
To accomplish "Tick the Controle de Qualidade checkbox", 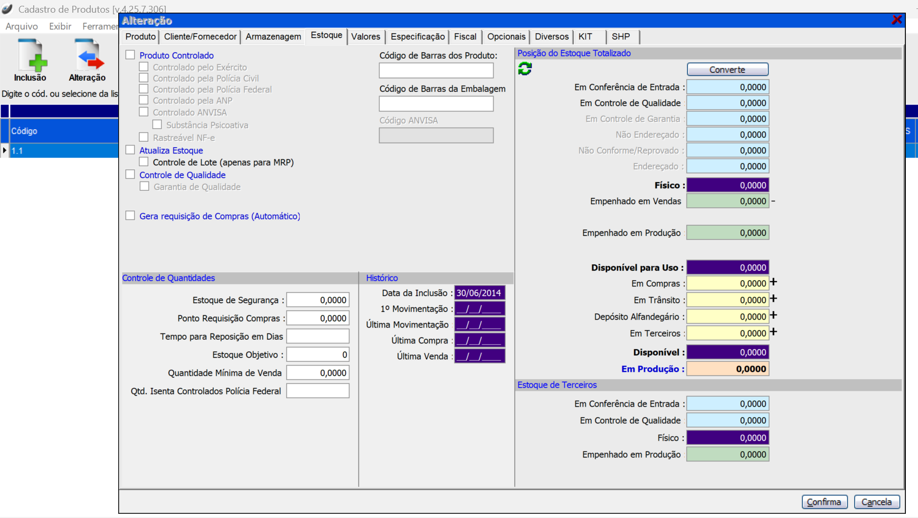I will pyautogui.click(x=130, y=175).
